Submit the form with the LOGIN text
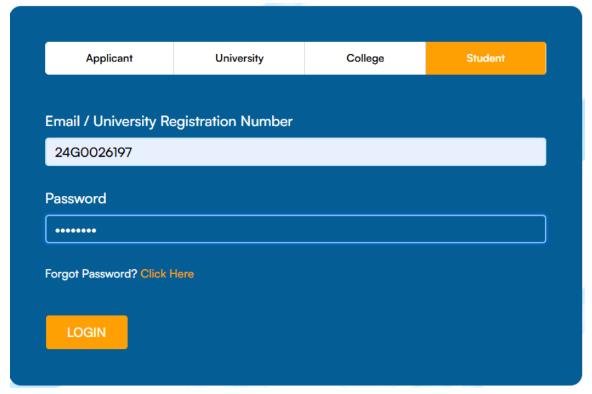The image size is (592, 394). click(x=86, y=332)
